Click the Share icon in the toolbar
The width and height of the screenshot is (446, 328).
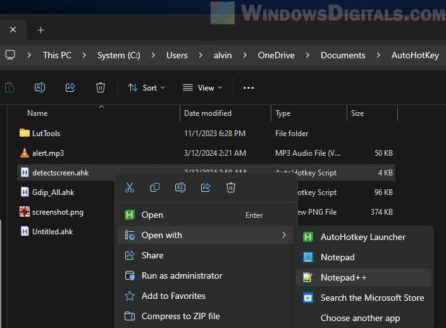tap(70, 87)
